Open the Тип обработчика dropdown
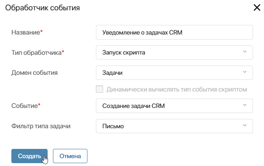The height and width of the screenshot is (166, 264). (x=174, y=52)
